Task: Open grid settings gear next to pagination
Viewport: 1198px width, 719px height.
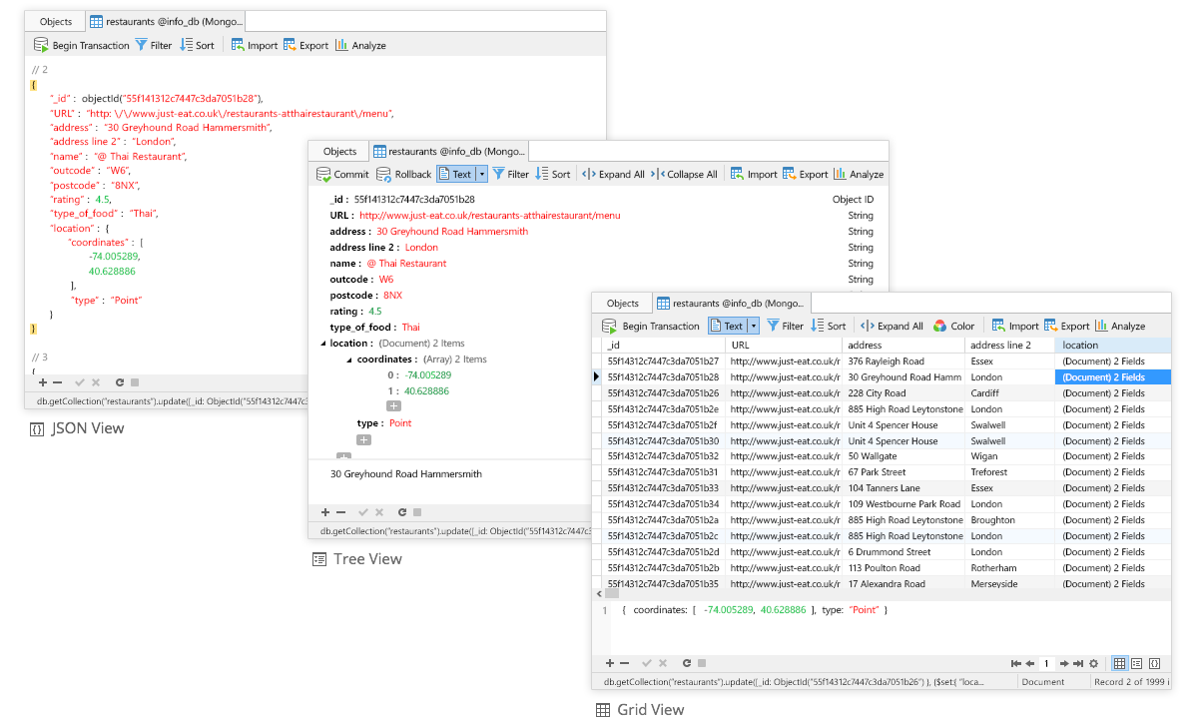Action: point(1093,663)
